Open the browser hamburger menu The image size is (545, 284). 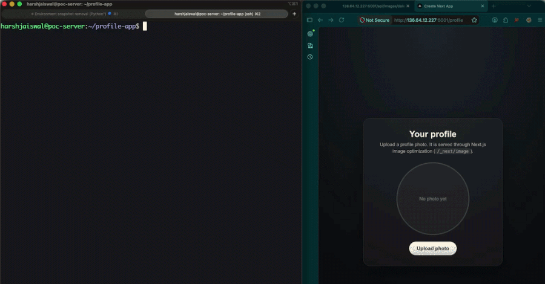tap(540, 20)
